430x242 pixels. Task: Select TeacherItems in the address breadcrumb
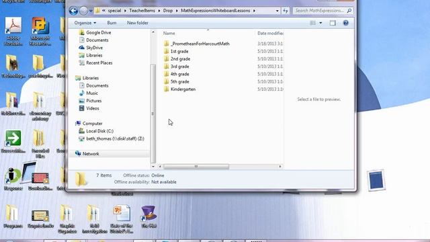[142, 11]
